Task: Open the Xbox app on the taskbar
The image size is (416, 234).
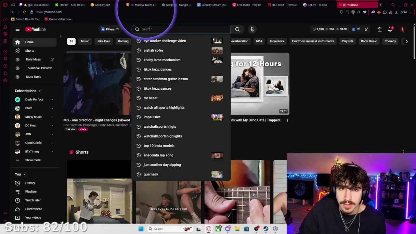Action: point(218,229)
